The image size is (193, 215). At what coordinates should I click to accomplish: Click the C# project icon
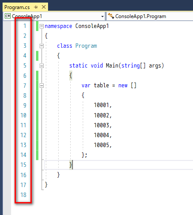[8, 16]
